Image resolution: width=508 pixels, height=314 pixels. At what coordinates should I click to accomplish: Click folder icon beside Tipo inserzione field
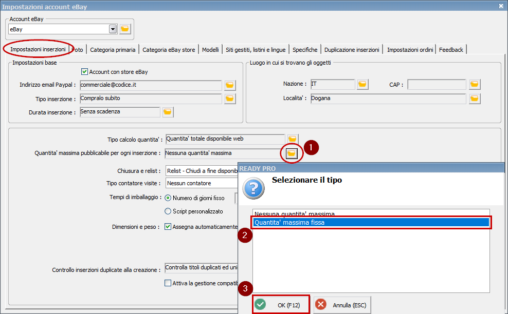(x=230, y=98)
